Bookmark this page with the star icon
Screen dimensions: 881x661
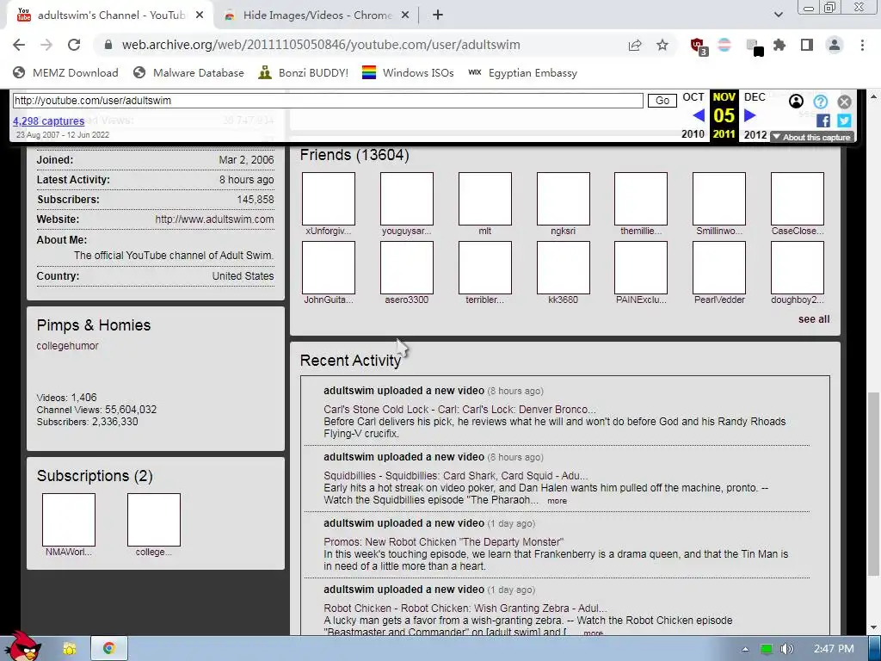click(x=662, y=45)
